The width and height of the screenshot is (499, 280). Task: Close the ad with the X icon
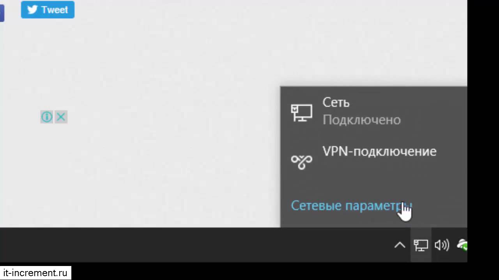(x=61, y=117)
